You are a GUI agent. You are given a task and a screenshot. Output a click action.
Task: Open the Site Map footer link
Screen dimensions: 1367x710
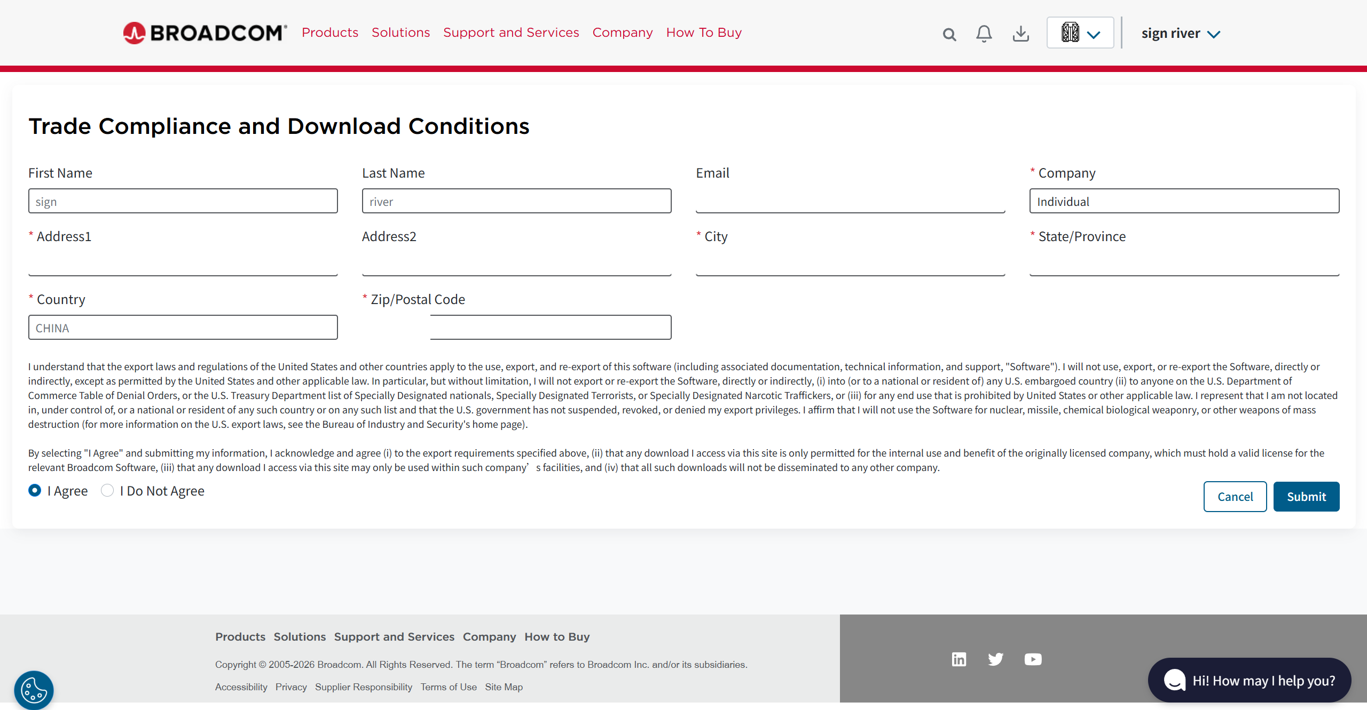point(504,687)
